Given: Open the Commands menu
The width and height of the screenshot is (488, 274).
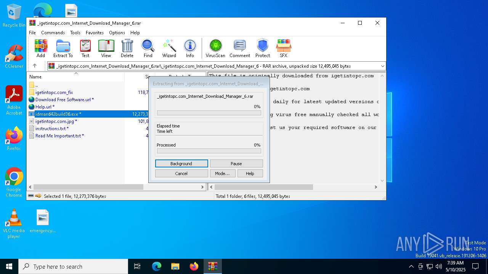Looking at the screenshot, I should [x=53, y=33].
